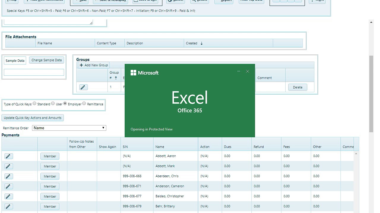This screenshot has width=380, height=213.
Task: Click Update Quick Key Actions and Amounts
Action: pyautogui.click(x=33, y=118)
